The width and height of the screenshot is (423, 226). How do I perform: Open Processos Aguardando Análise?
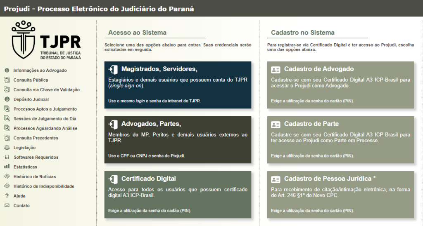(45, 128)
